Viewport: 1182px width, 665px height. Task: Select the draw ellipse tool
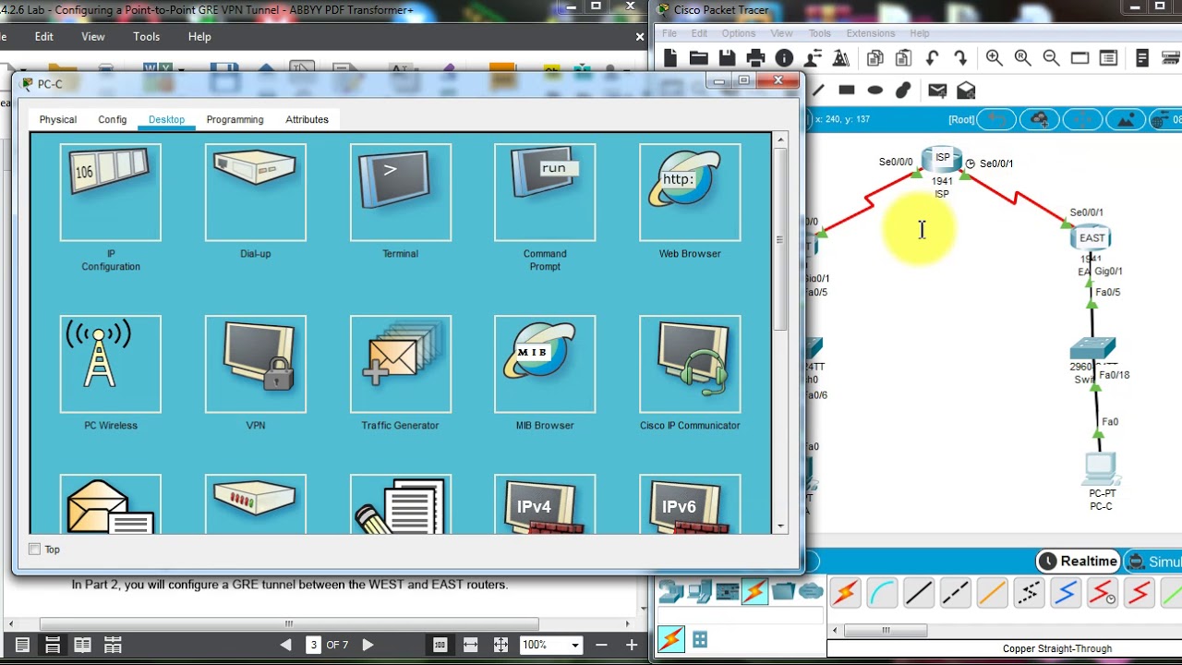[875, 91]
